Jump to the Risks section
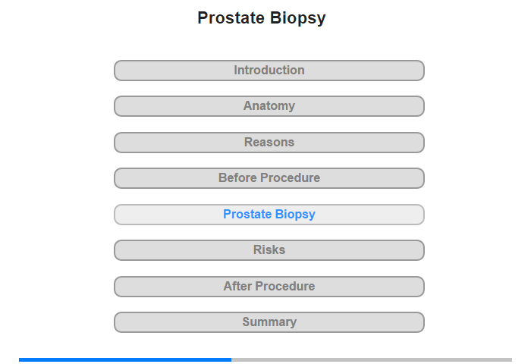The width and height of the screenshot is (531, 364). (269, 250)
